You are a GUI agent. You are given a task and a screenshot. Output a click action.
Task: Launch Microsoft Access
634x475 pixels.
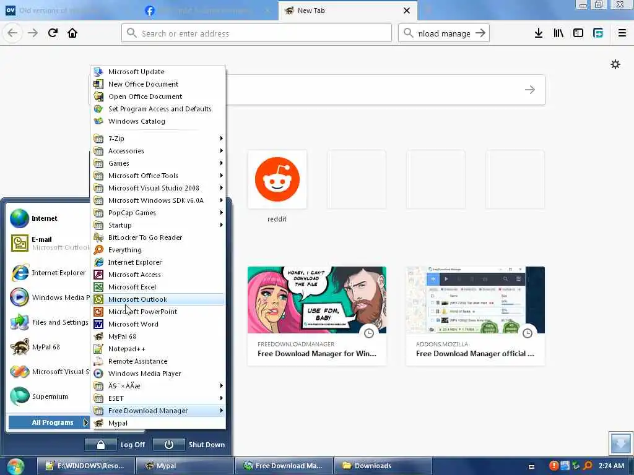(158, 275)
